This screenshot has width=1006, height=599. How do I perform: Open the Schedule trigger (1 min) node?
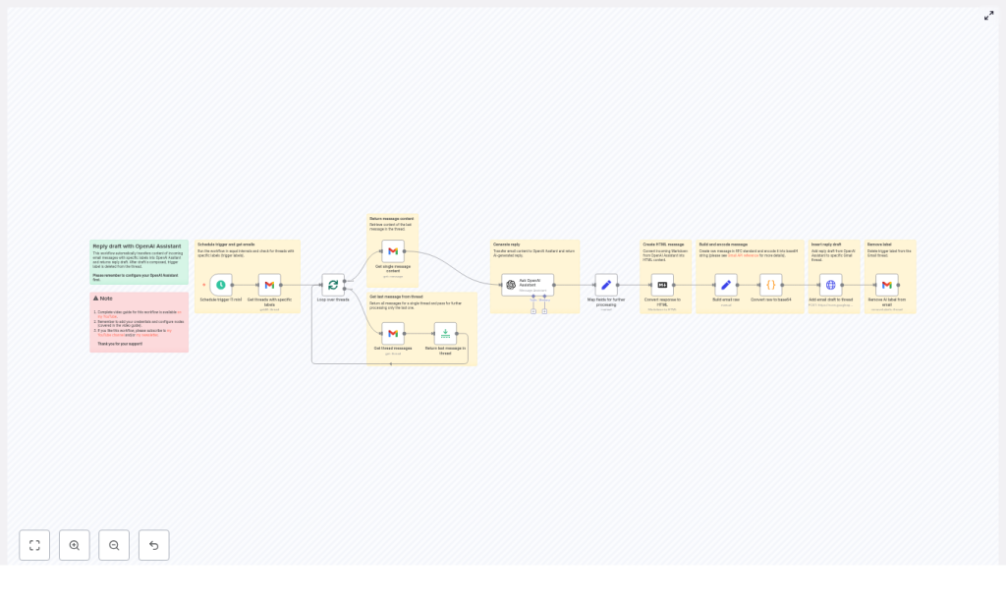pyautogui.click(x=220, y=285)
